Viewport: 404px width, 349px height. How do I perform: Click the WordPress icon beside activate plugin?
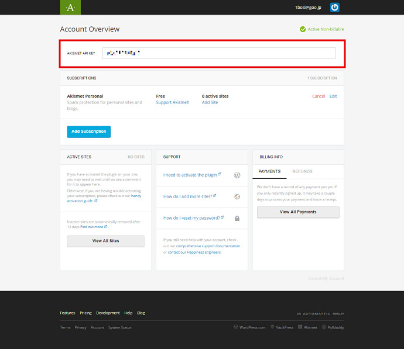237,175
